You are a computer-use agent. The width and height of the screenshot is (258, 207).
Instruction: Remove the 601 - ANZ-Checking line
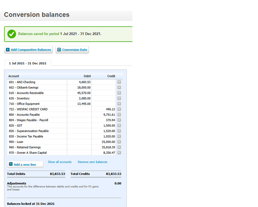click(119, 82)
